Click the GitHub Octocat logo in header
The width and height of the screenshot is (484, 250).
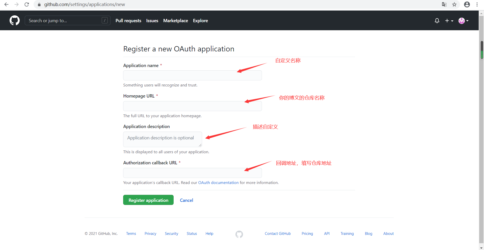(15, 20)
